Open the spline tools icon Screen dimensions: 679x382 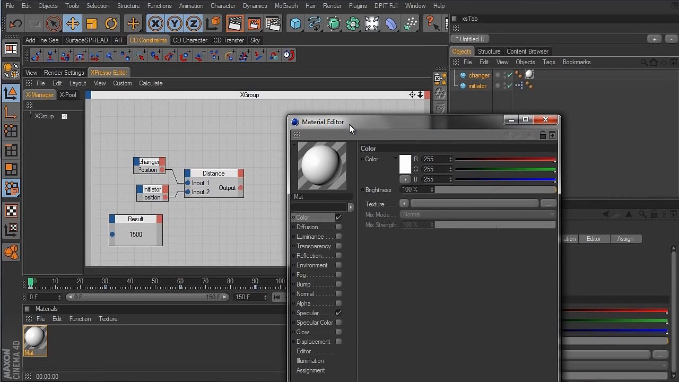click(x=315, y=23)
